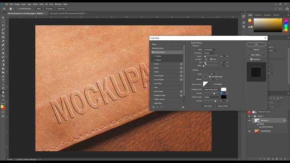Switch to the Gradients tab
290x163 pixels.
click(267, 15)
